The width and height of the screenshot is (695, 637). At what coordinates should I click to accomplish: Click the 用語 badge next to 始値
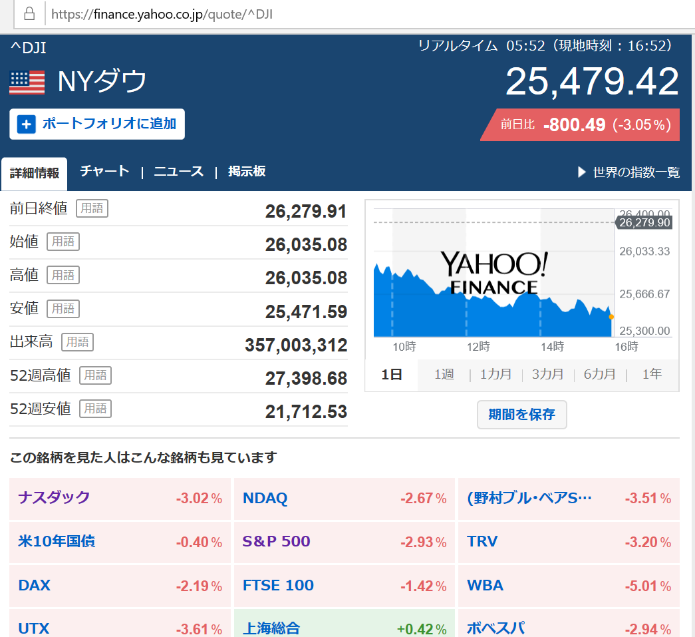tap(63, 242)
